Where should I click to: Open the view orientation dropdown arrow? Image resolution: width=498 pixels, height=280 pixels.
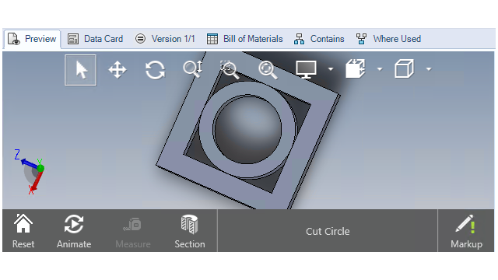[380, 69]
